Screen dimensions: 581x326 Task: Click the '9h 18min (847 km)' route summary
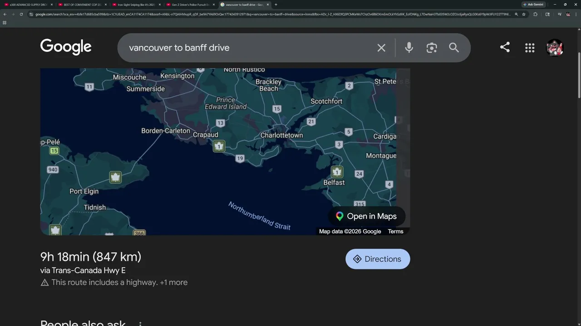coord(91,257)
